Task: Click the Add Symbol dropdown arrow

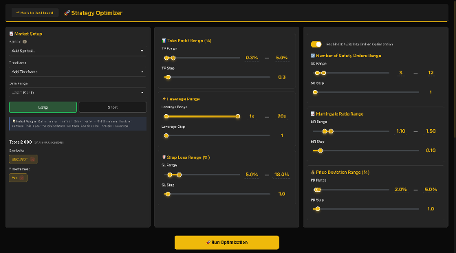Action: [142, 51]
